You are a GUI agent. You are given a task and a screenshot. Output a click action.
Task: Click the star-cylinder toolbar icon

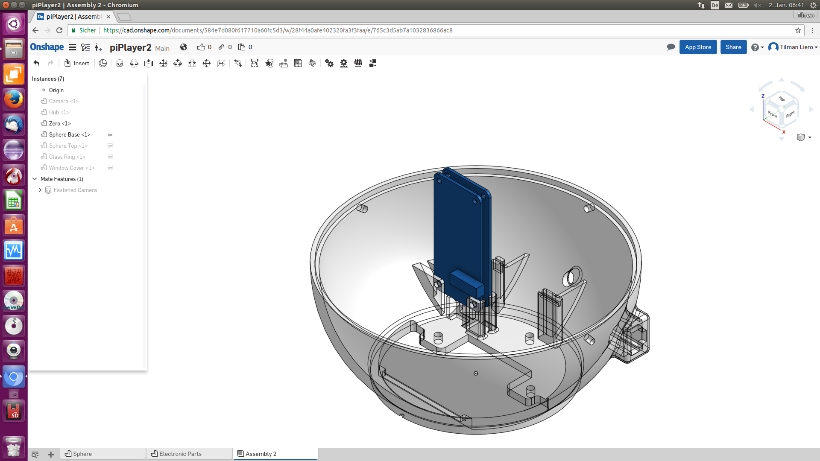(x=269, y=63)
